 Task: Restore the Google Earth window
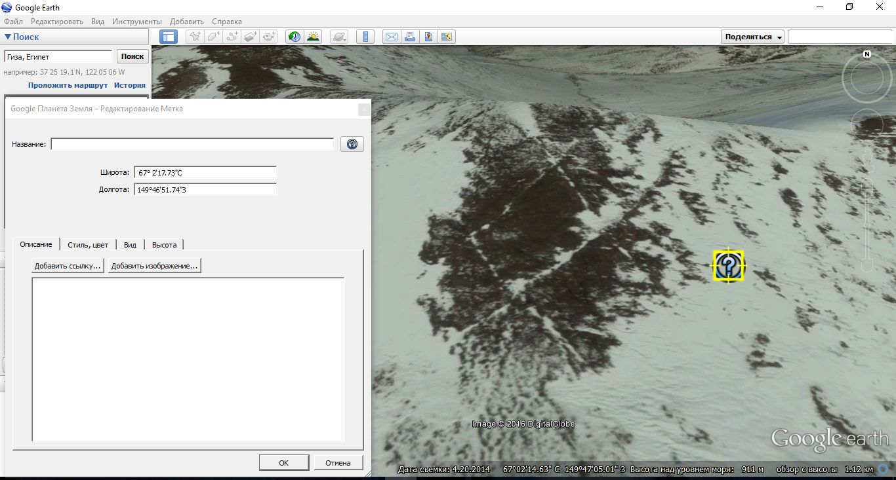click(849, 7)
